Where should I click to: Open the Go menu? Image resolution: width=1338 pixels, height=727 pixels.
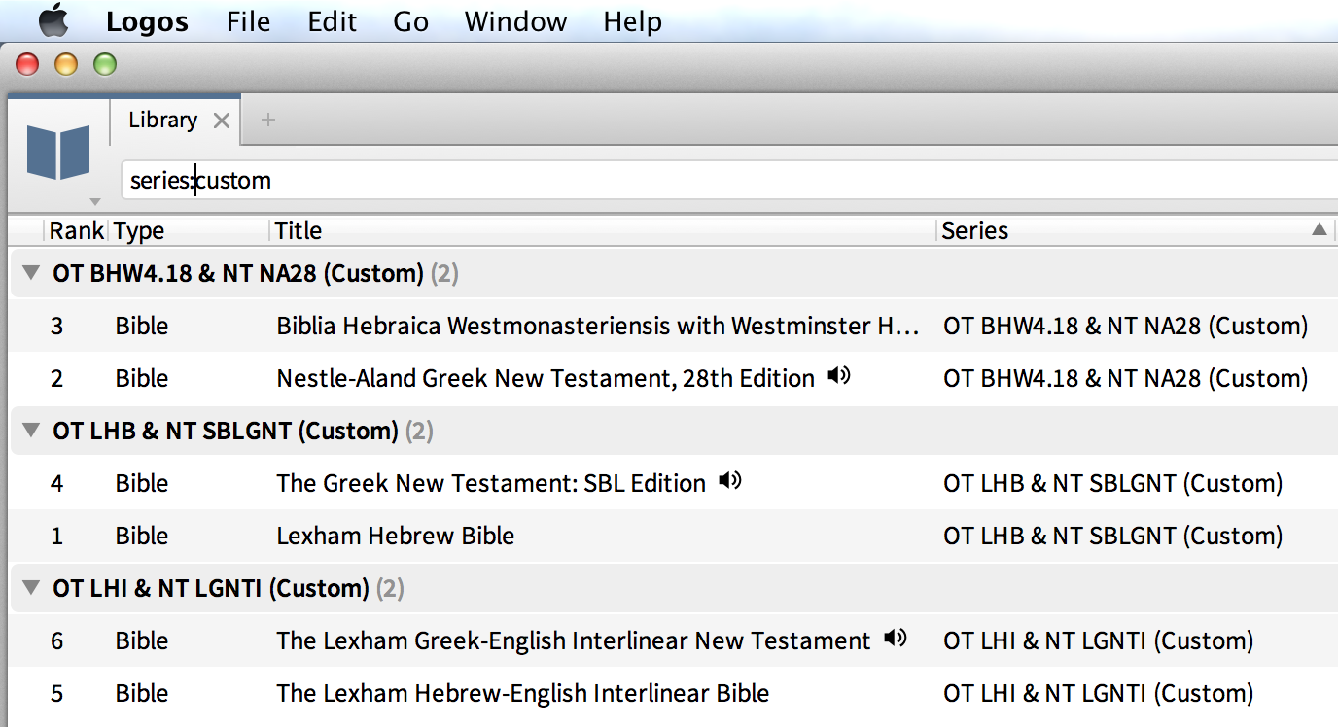point(411,21)
